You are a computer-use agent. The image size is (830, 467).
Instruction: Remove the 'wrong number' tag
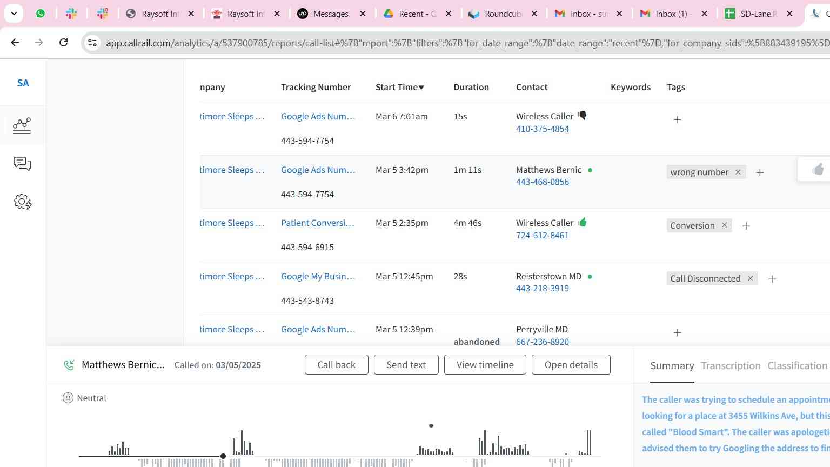(x=738, y=172)
